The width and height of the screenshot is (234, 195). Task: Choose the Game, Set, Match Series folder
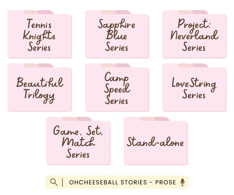point(78,143)
